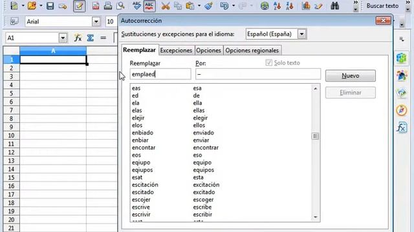The width and height of the screenshot is (414, 232).
Task: Click the send document by email icon
Action: tap(63, 6)
